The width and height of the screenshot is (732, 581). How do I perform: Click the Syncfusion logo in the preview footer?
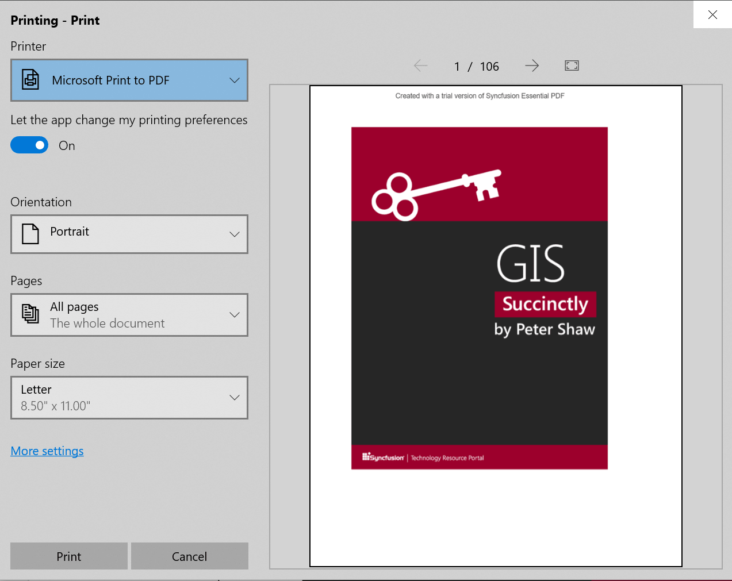click(383, 457)
